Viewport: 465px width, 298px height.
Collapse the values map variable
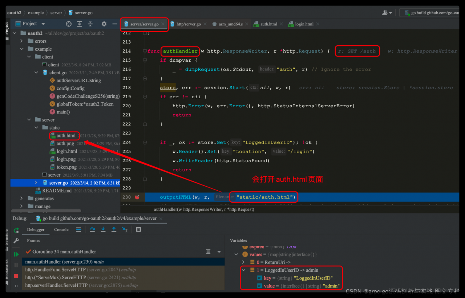tap(237, 254)
